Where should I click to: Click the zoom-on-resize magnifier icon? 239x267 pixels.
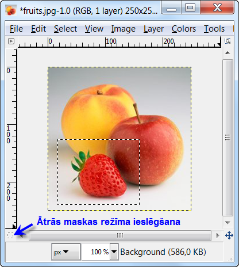coord(228,41)
